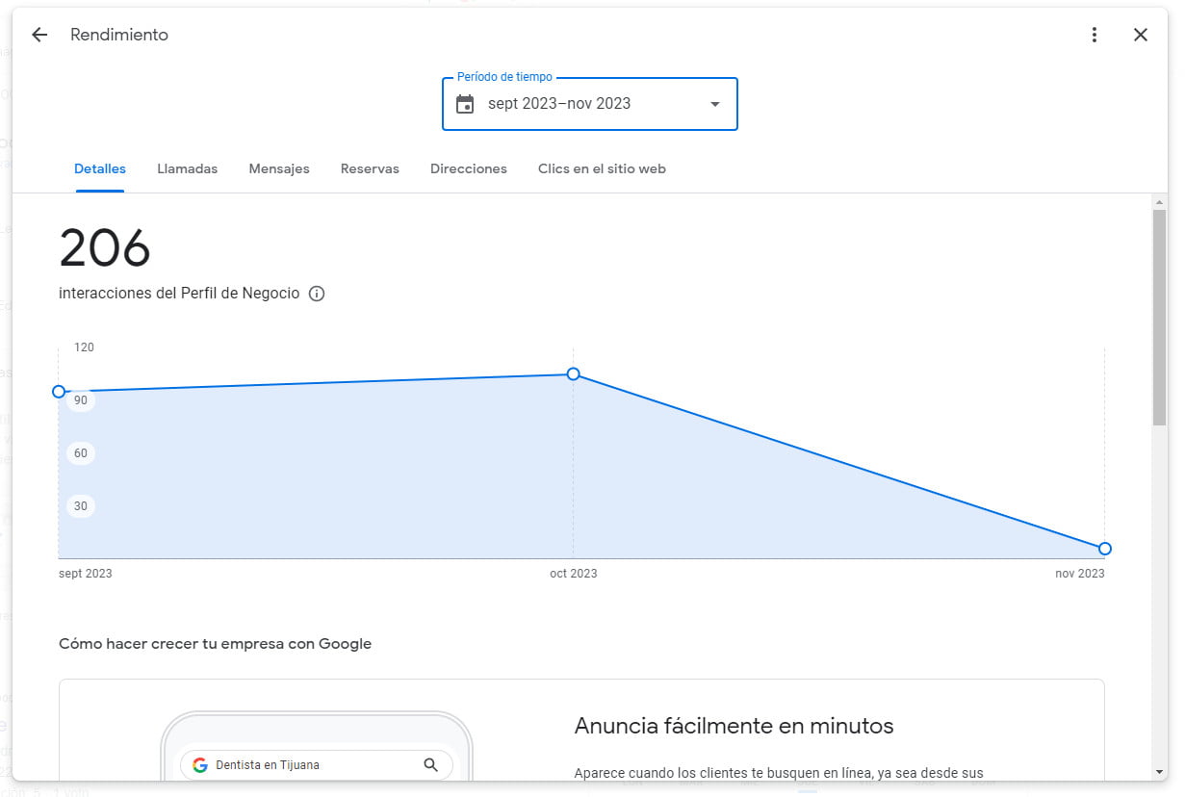Open the Direcciones tab
This screenshot has height=797, width=1185.
[468, 168]
